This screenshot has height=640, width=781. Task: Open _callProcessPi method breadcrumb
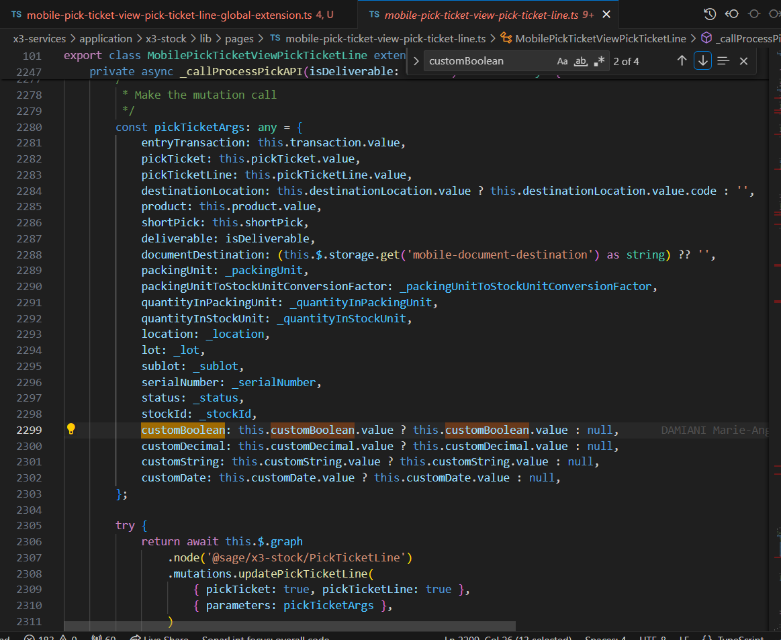[x=748, y=38]
